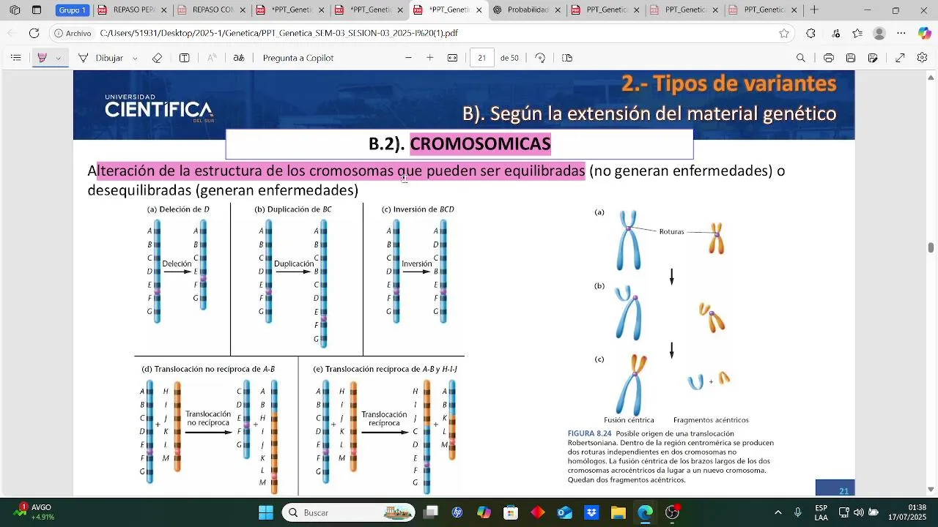Open the Windows Start menu
The height and width of the screenshot is (527, 938).
click(x=266, y=512)
